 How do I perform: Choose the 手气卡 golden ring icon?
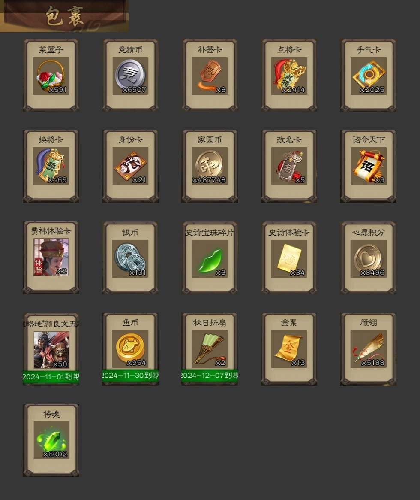tap(369, 76)
